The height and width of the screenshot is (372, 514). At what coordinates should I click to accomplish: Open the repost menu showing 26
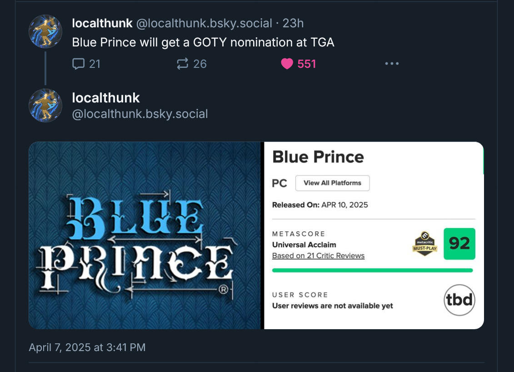(183, 64)
